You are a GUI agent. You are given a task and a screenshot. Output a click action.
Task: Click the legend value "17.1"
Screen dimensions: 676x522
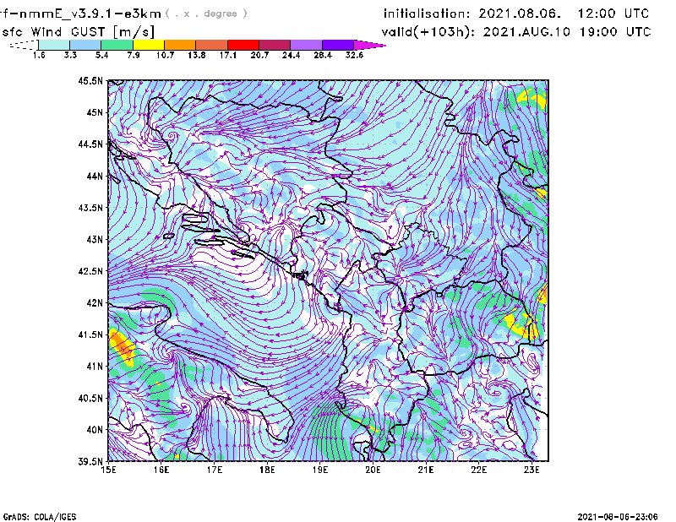click(228, 55)
